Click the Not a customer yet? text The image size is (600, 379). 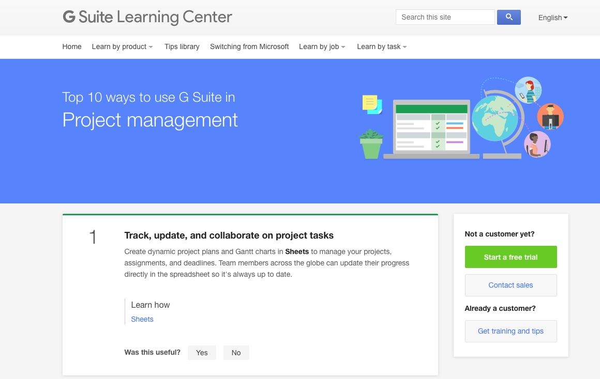[499, 234]
